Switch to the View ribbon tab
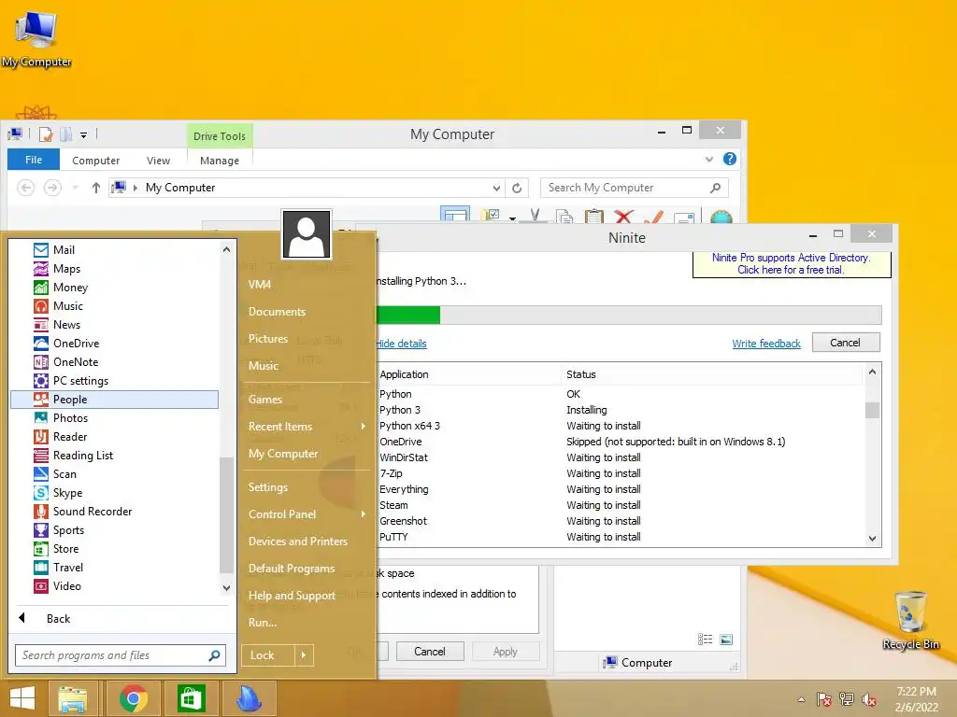Screen dimensions: 957x717 [x=159, y=161]
